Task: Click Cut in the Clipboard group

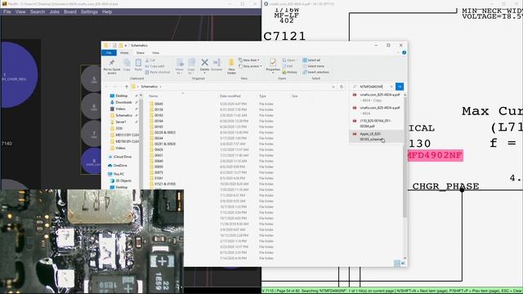Action: pyautogui.click(x=150, y=60)
